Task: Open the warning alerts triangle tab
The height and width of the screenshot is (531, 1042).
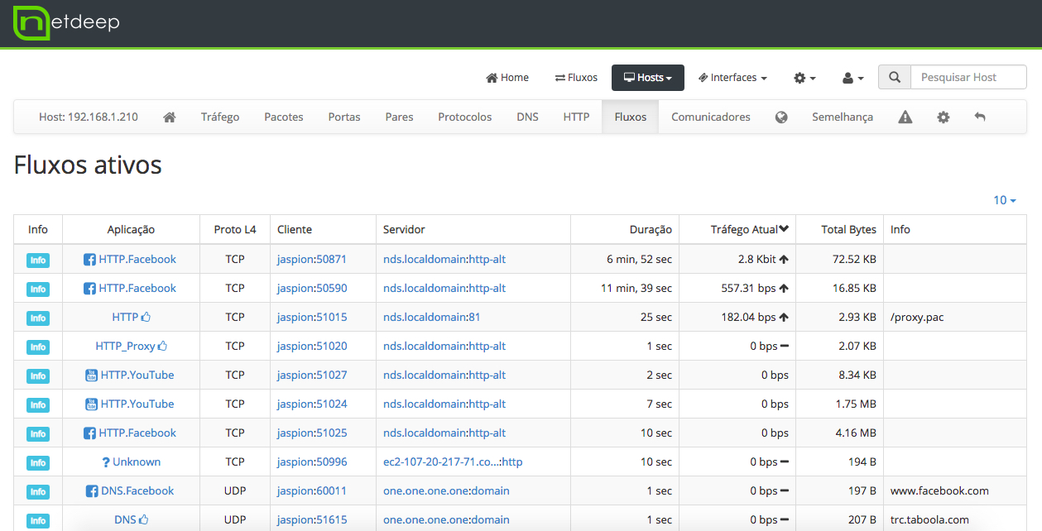Action: point(905,117)
